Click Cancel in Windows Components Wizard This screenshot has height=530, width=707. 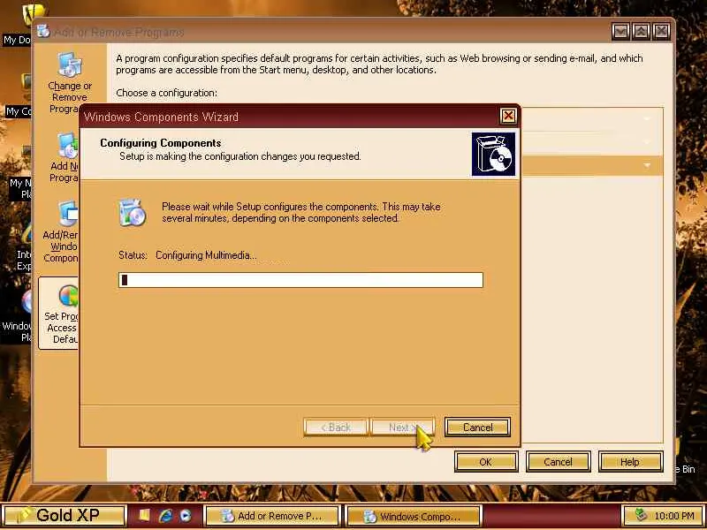[x=477, y=427]
